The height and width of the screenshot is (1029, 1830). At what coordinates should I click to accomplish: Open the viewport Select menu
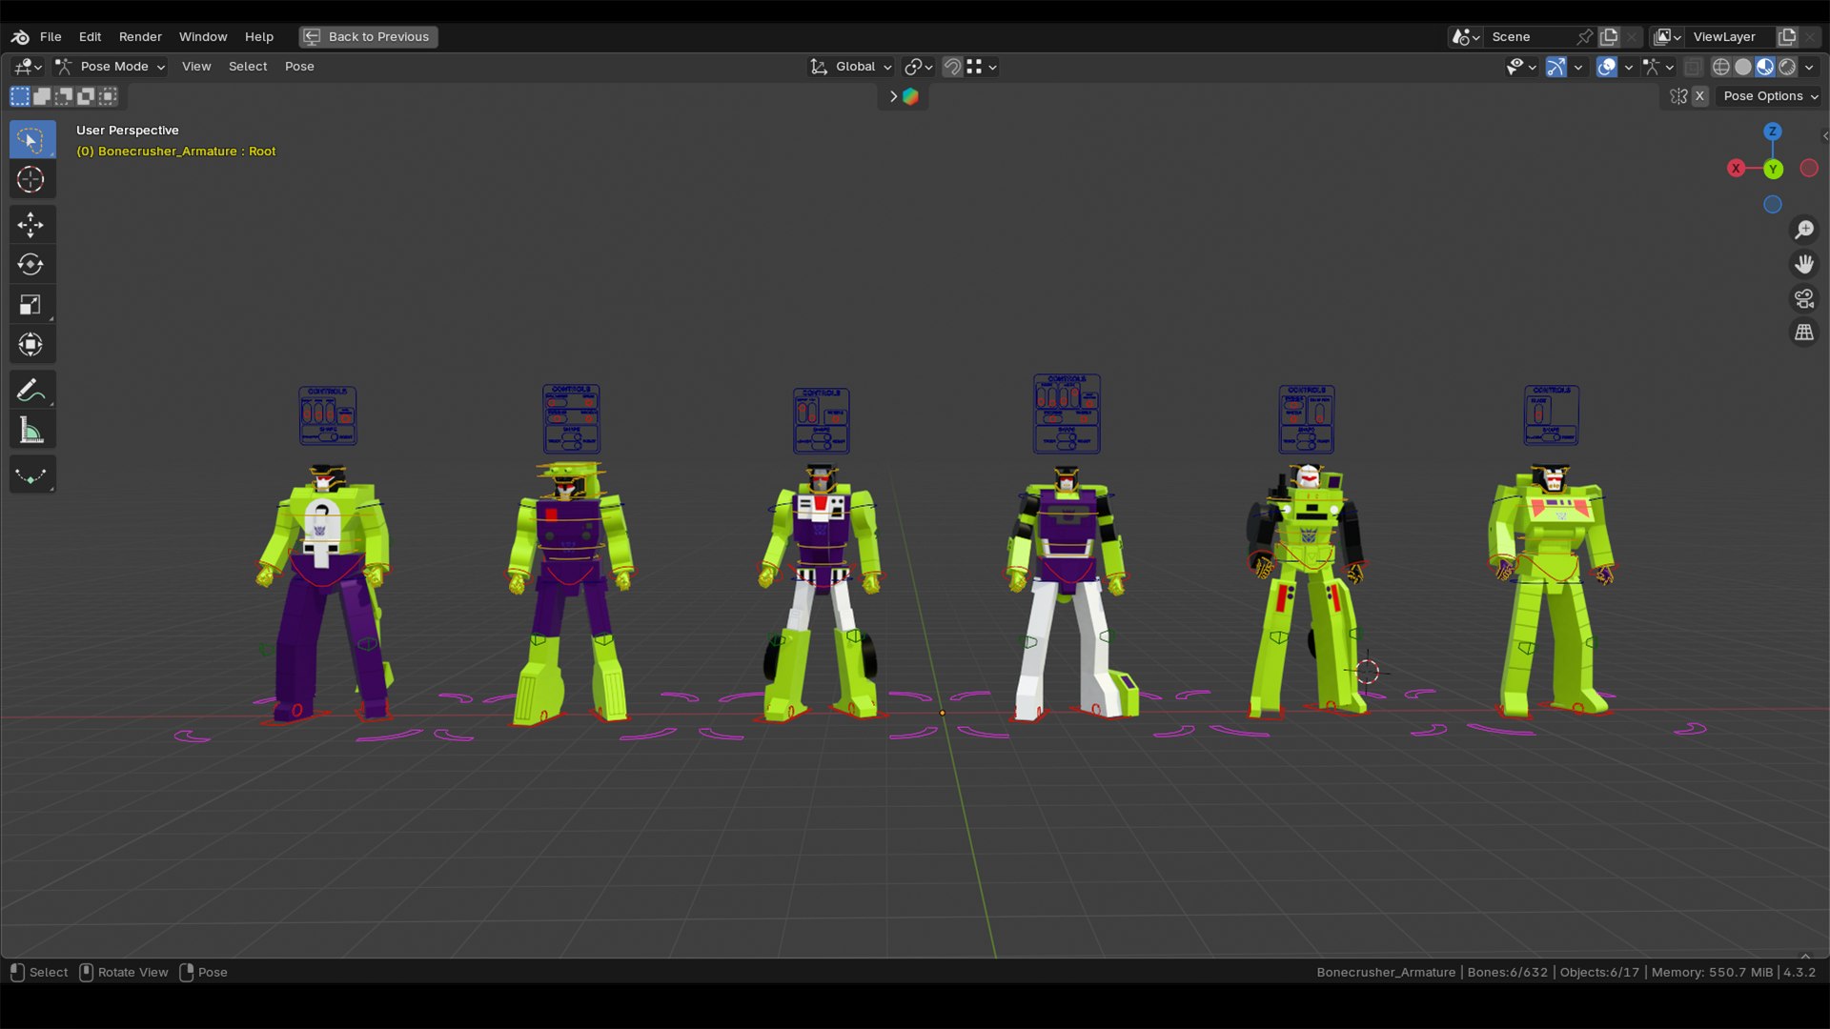[248, 67]
